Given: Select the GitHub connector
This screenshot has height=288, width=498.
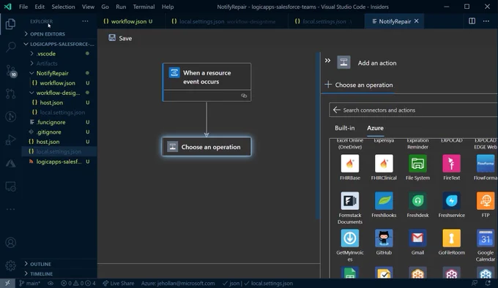Looking at the screenshot, I should point(384,243).
